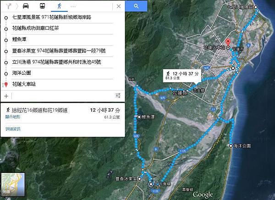
Task: Select the public transit travel mode
Action: [42, 6]
